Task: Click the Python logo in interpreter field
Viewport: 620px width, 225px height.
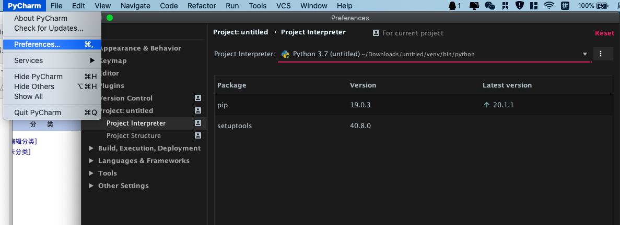Action: (x=286, y=54)
